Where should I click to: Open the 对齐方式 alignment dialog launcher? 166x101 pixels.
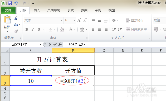coord(149,38)
